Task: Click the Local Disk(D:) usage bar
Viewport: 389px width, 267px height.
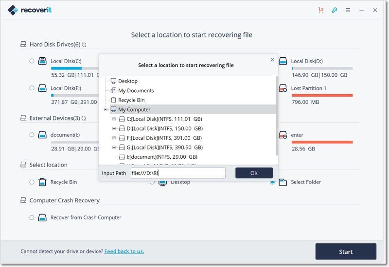Action: coord(322,68)
